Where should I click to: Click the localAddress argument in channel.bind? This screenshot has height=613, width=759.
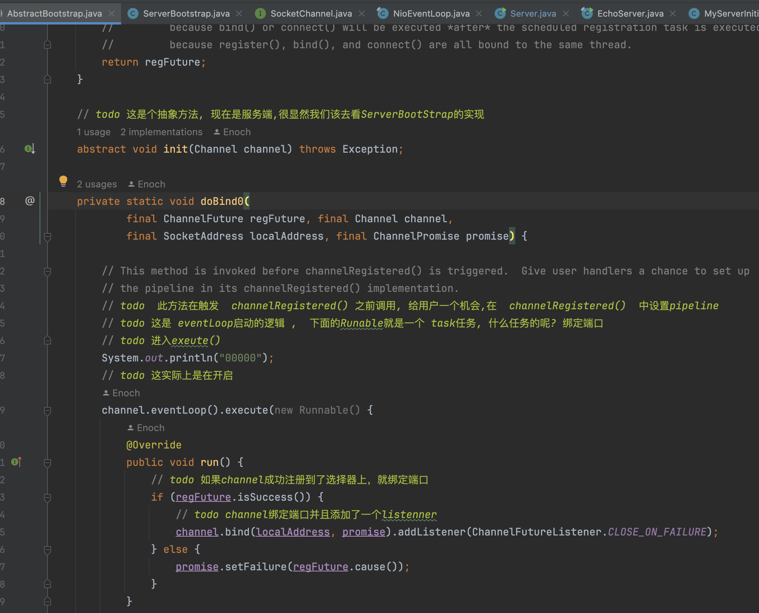[293, 532]
